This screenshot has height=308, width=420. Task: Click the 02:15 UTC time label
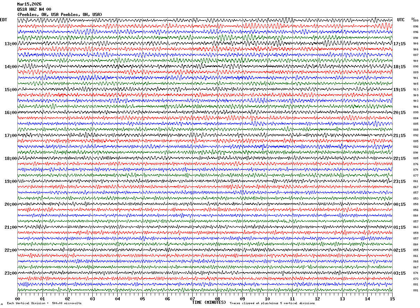tap(400, 250)
